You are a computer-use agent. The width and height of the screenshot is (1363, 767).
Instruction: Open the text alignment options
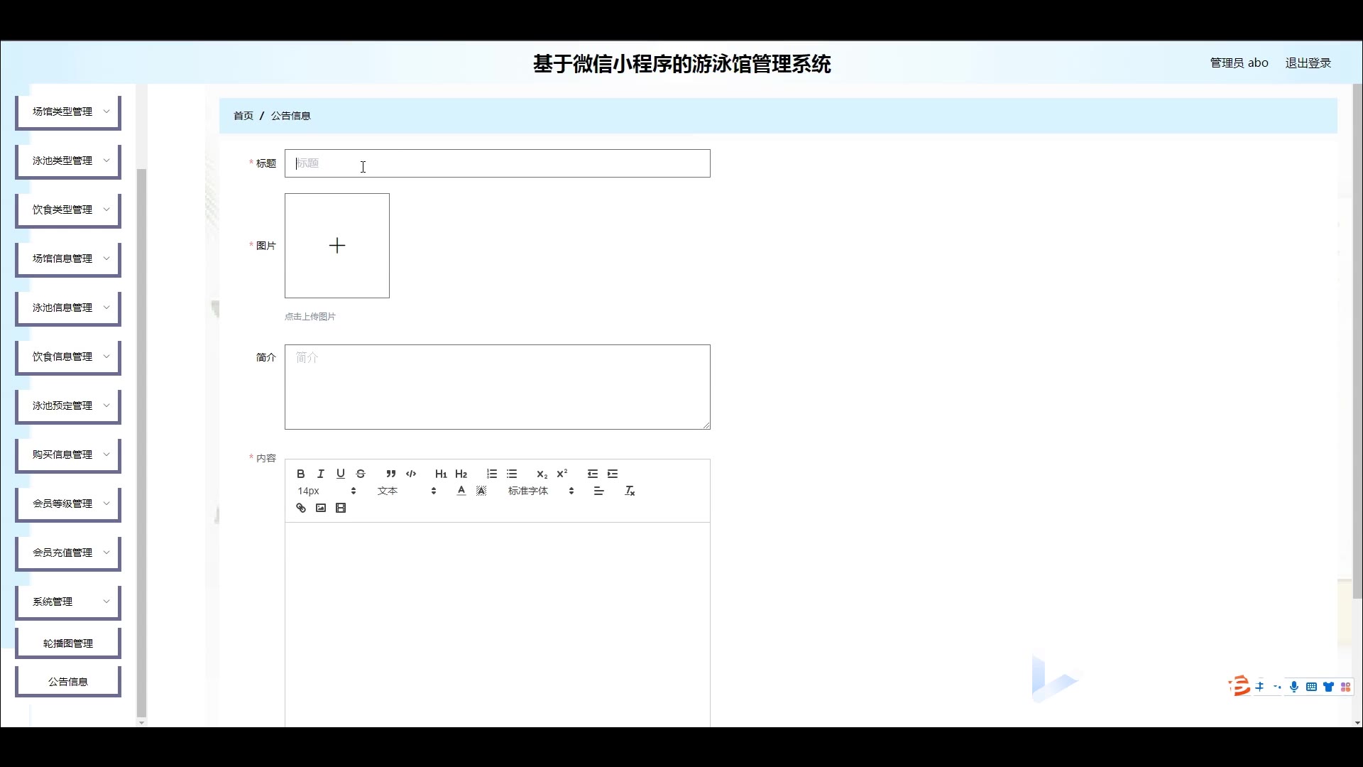[x=599, y=491]
